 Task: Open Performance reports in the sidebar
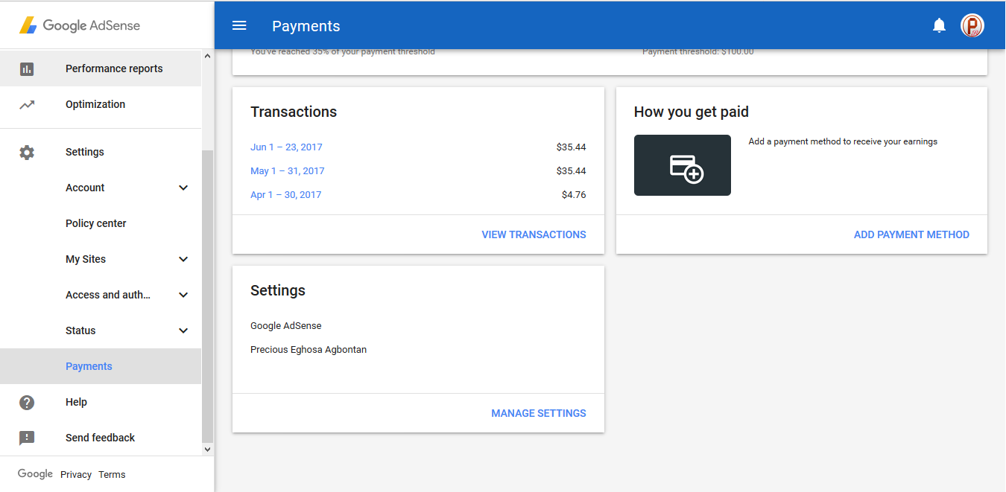click(101, 68)
